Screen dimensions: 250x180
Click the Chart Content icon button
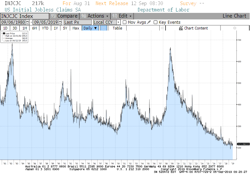(x=181, y=28)
